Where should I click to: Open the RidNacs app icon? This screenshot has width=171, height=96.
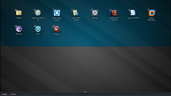pyautogui.click(x=19, y=13)
